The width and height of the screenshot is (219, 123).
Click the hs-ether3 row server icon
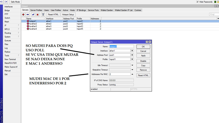tap(28, 26)
